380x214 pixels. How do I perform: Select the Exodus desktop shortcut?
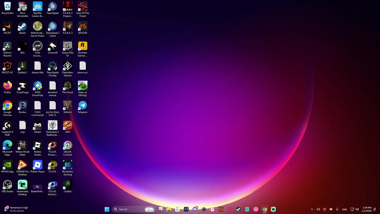pos(23,108)
